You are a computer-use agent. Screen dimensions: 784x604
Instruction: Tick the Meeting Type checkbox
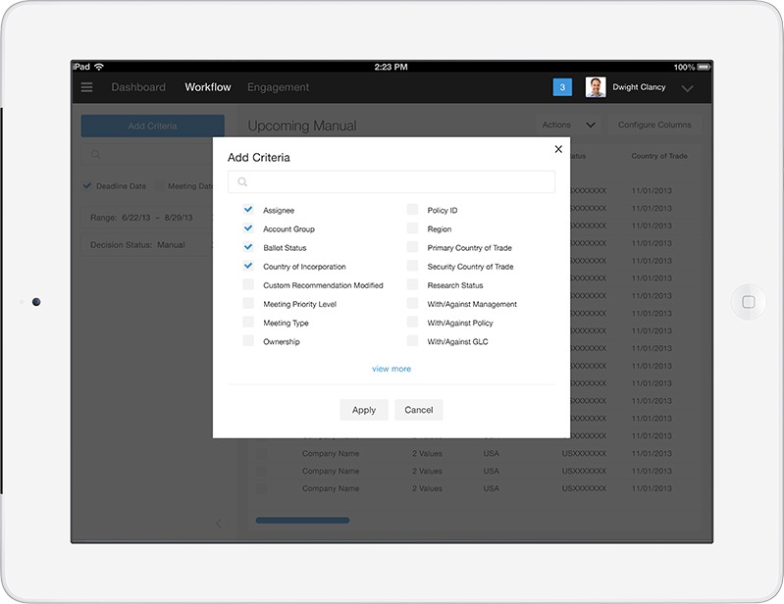click(x=248, y=323)
